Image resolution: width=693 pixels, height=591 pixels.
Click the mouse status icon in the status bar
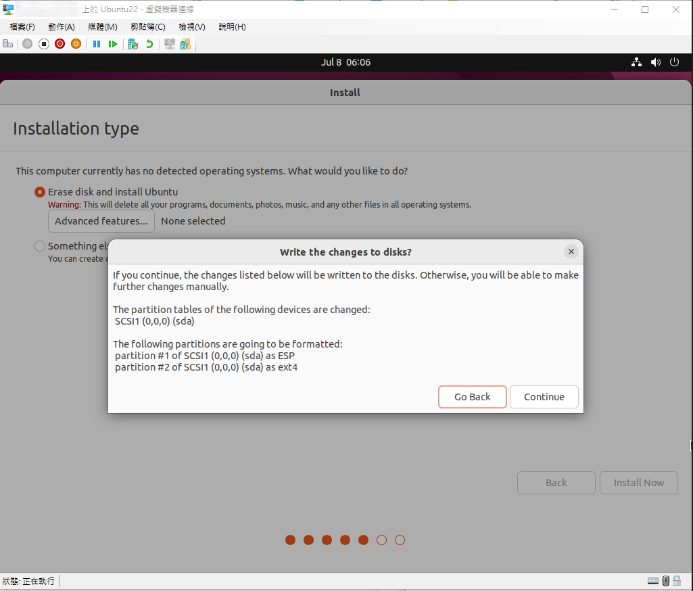point(666,581)
